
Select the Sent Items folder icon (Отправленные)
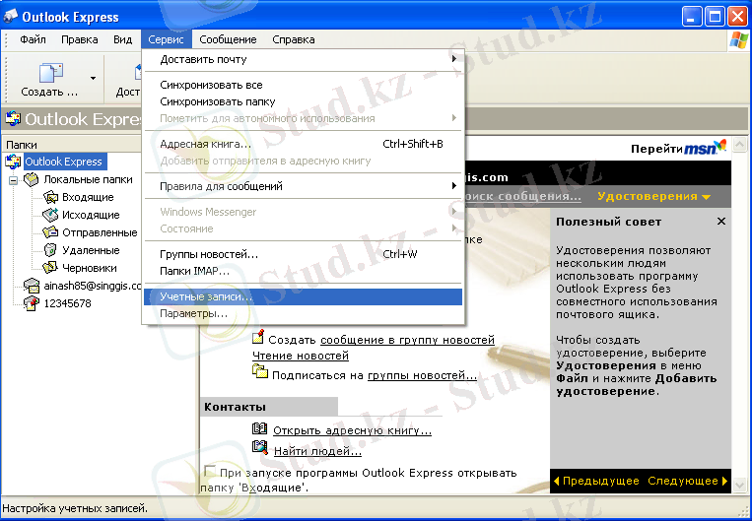(x=51, y=232)
